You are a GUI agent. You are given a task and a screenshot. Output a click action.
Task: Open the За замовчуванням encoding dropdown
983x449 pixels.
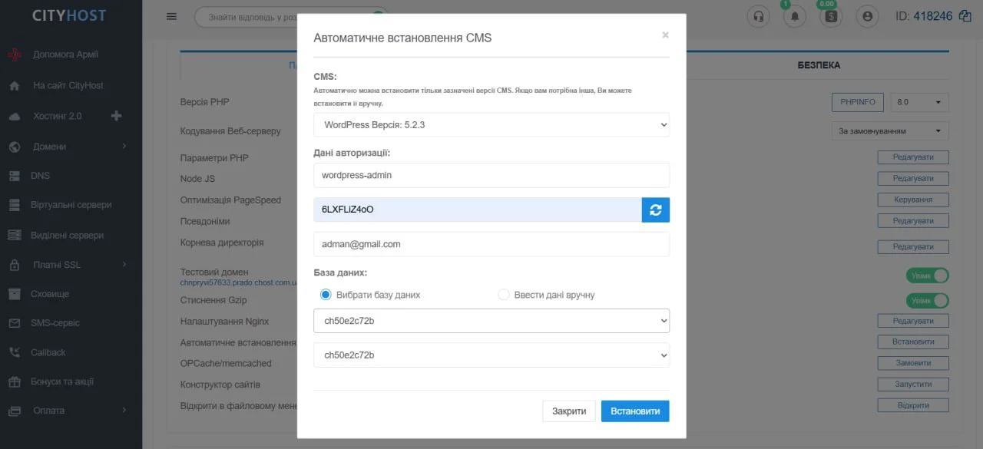tap(890, 131)
